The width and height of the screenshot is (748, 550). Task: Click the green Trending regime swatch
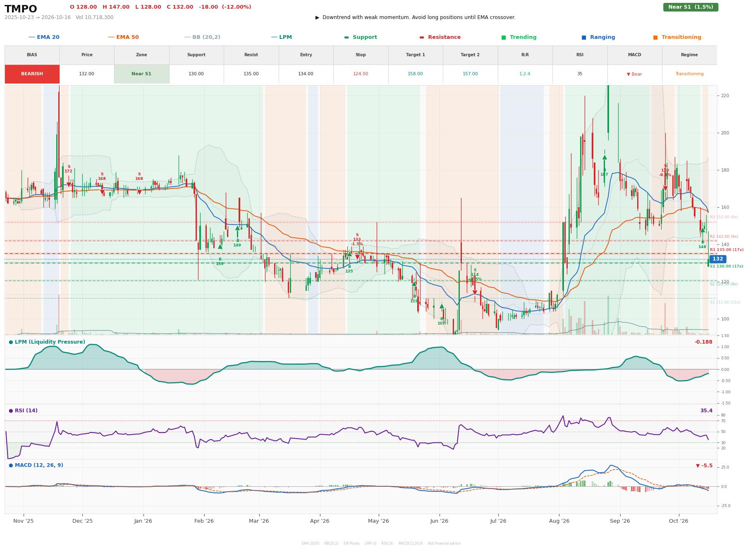(504, 37)
